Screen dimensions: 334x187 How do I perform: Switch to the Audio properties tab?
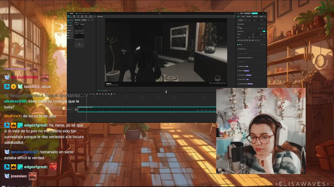[x=243, y=16]
